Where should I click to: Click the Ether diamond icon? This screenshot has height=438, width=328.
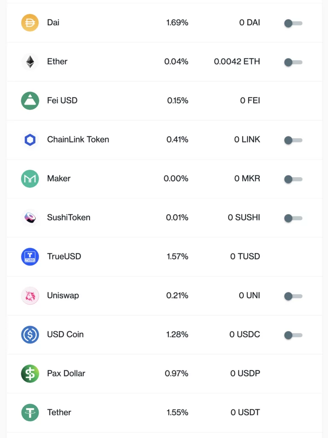pos(30,62)
